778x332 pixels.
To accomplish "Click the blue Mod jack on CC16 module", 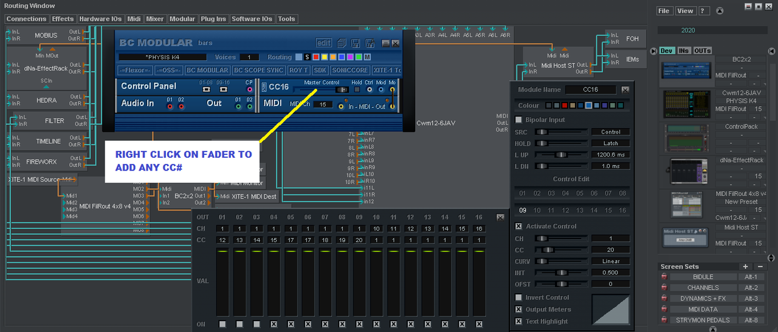I will (380, 90).
